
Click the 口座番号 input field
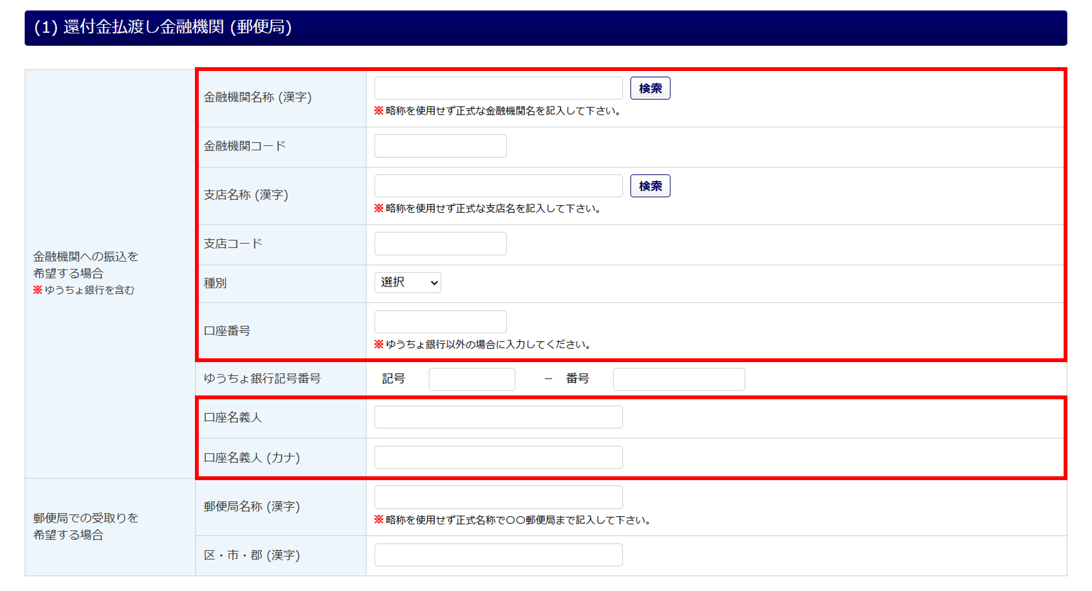(440, 322)
